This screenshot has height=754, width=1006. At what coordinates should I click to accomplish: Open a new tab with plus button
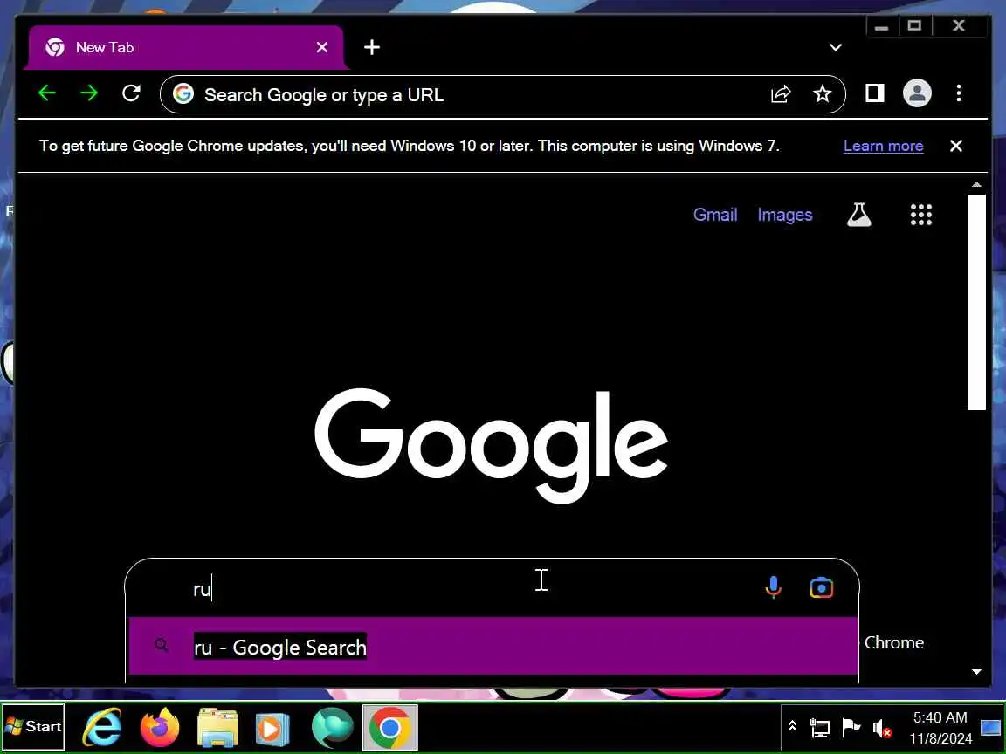(x=372, y=47)
